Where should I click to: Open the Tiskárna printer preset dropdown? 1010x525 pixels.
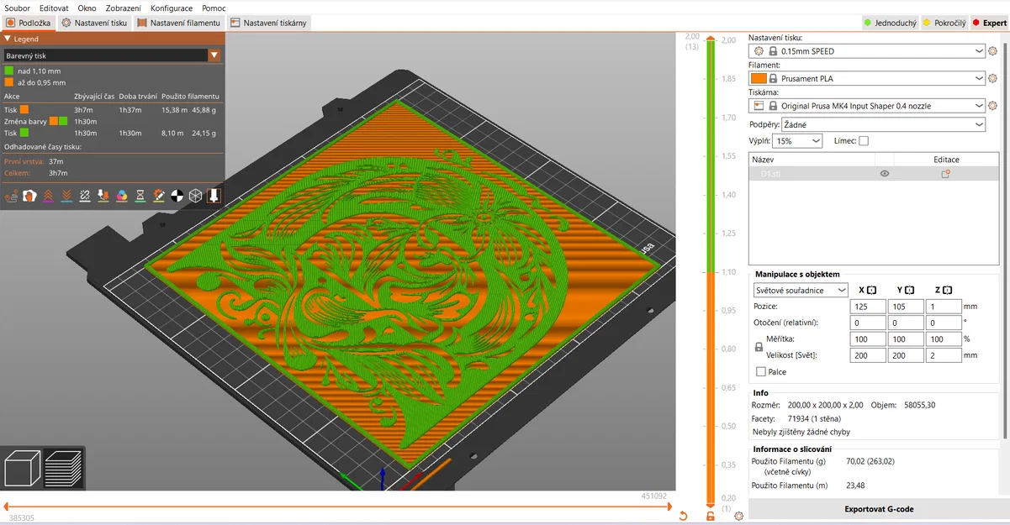[867, 106]
